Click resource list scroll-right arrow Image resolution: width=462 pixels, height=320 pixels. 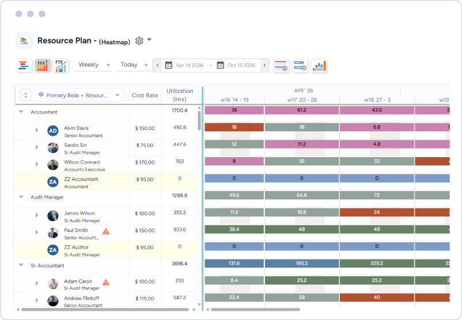click(x=194, y=310)
